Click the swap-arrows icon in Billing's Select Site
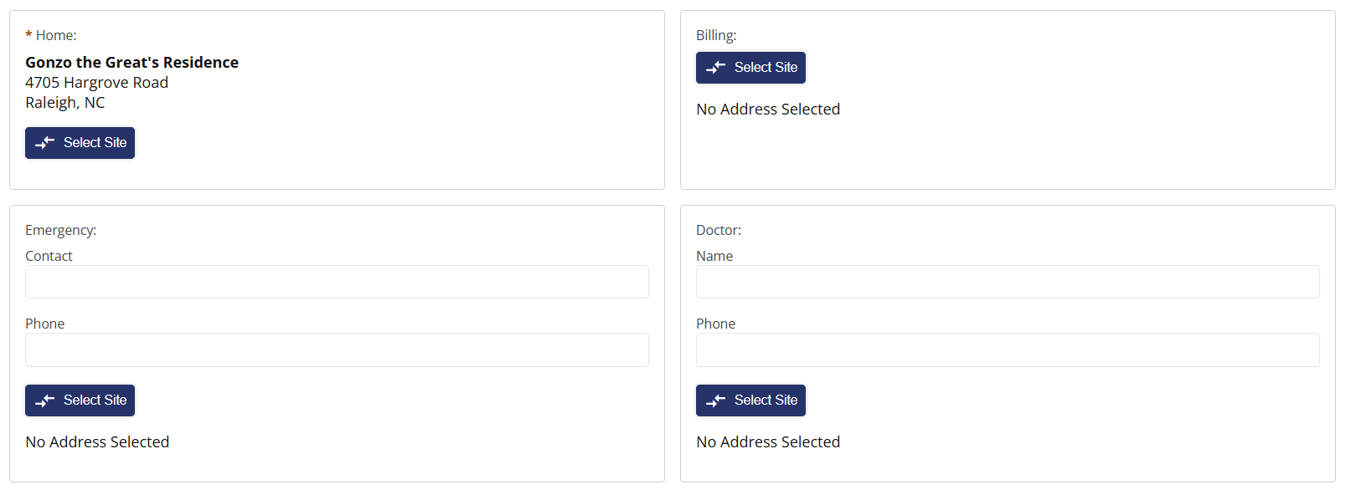This screenshot has width=1346, height=500. tap(716, 68)
